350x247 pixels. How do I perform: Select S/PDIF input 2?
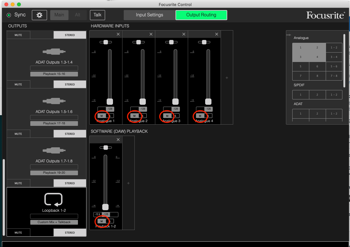(x=317, y=95)
